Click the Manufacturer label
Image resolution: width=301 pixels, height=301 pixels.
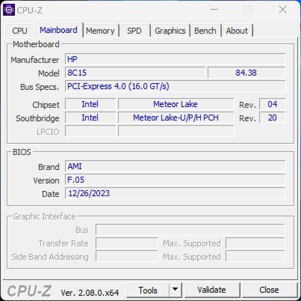tap(35, 60)
